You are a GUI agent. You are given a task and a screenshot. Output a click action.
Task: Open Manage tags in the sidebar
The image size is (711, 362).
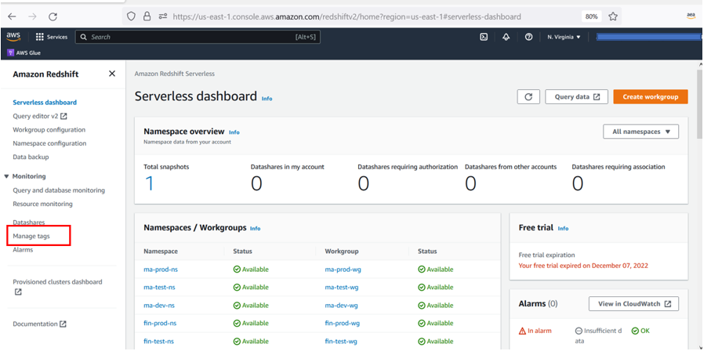(31, 236)
